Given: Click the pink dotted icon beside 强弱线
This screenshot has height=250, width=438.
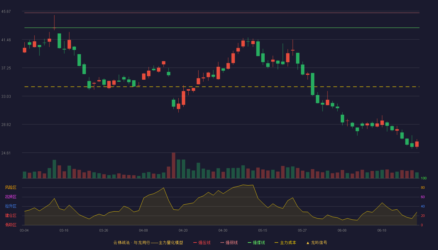Looking at the screenshot, I should (222, 242).
